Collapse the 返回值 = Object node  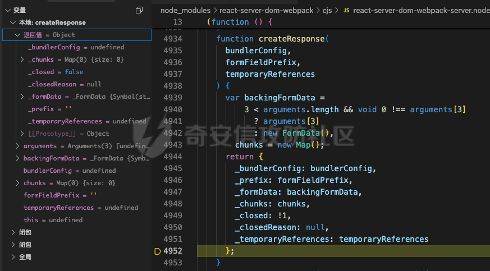pos(17,35)
